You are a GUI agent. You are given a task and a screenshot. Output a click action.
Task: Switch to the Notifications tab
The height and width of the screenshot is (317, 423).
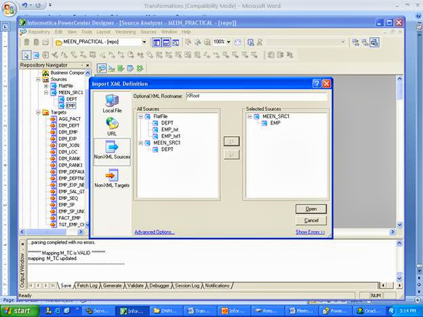(x=218, y=285)
